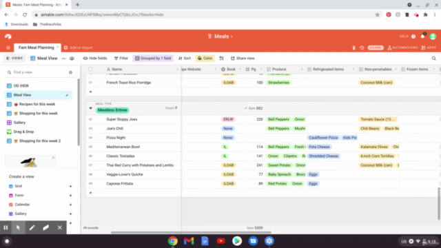Open the base history icon
Screen dimensions: 441x248
coord(362,48)
